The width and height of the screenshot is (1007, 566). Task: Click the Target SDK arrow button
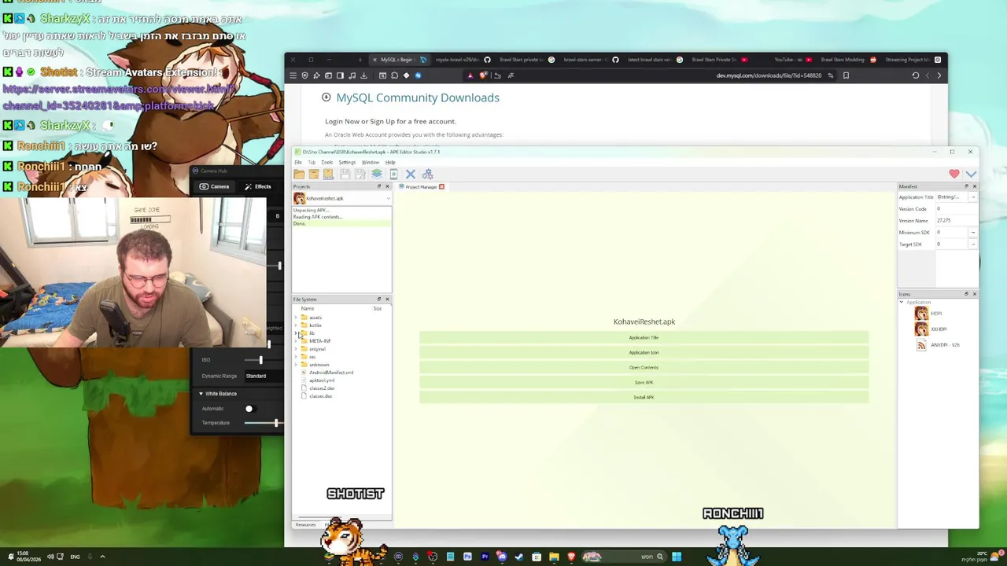(x=972, y=244)
